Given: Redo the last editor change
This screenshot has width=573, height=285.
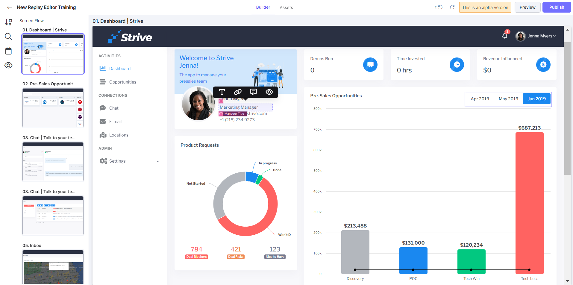Looking at the screenshot, I should click(x=452, y=7).
